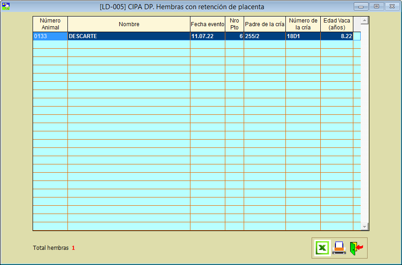Click the scrollbar up arrow
Viewport: 402px width, 265px height.
click(x=365, y=21)
